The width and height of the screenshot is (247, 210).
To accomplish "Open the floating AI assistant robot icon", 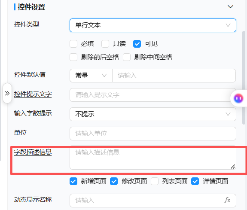I will [238, 98].
